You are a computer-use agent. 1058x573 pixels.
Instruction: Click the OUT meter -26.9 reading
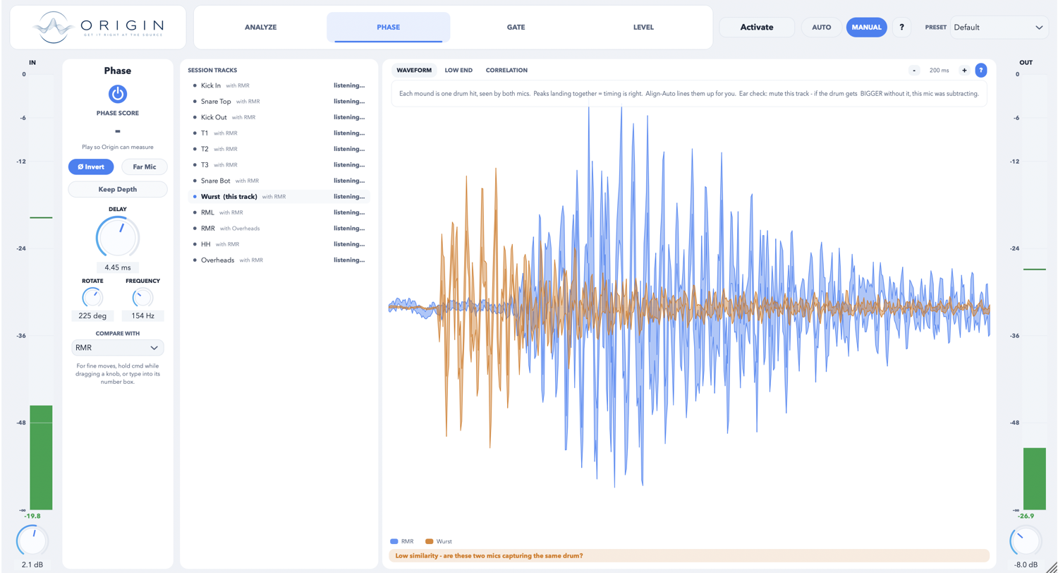1026,516
